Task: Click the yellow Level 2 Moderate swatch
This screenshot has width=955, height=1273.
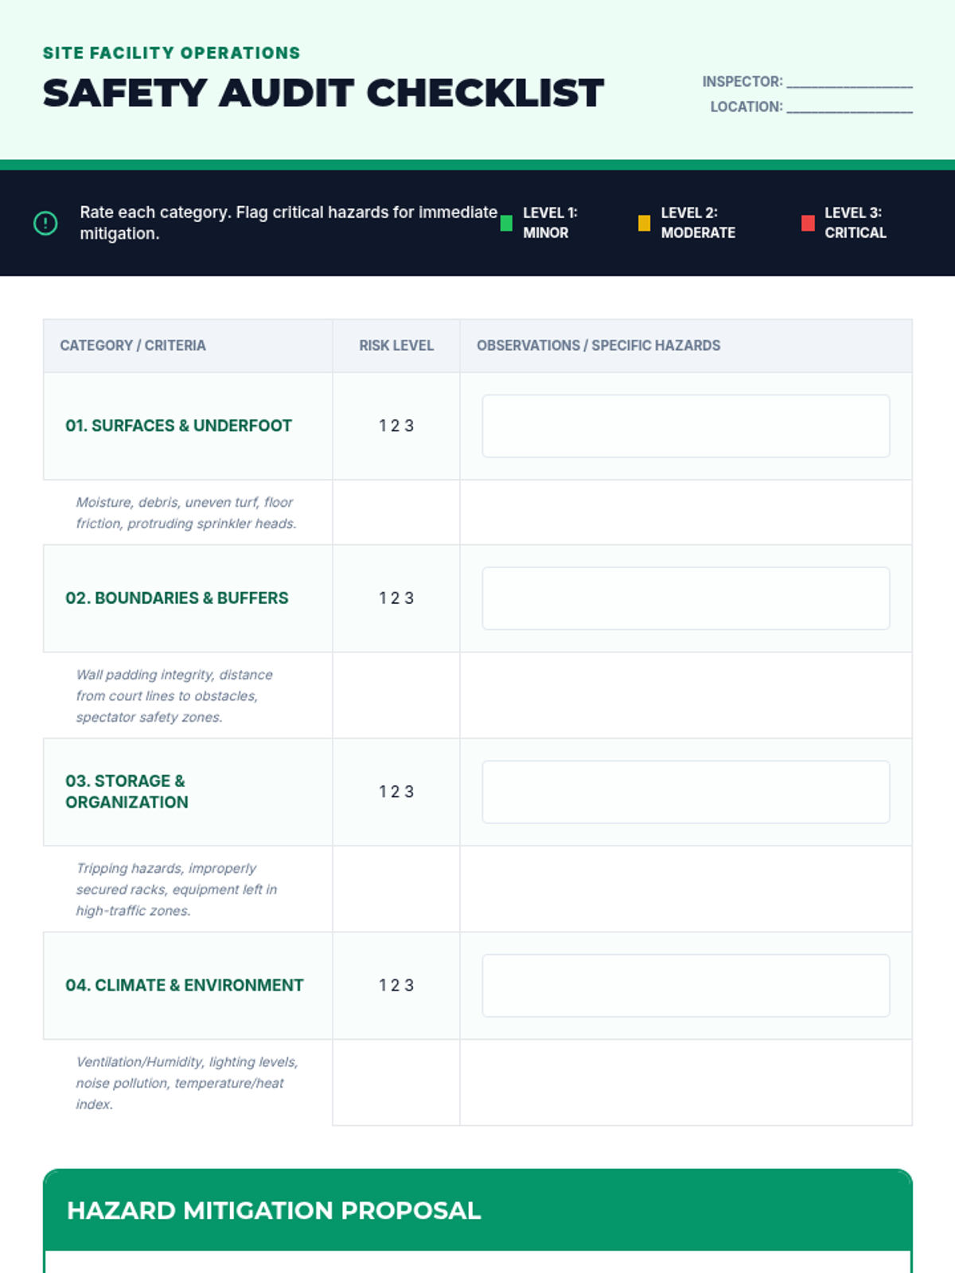Action: 644,224
